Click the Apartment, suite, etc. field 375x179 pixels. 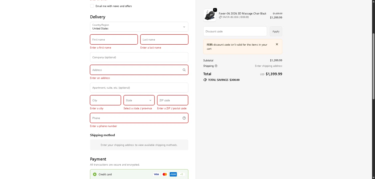pos(139,88)
